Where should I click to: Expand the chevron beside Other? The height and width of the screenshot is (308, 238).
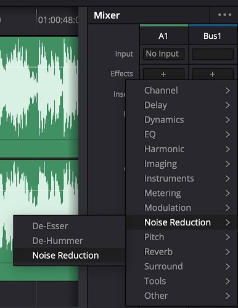point(228,296)
